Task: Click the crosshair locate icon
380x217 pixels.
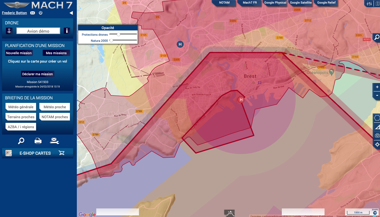Action: [377, 144]
